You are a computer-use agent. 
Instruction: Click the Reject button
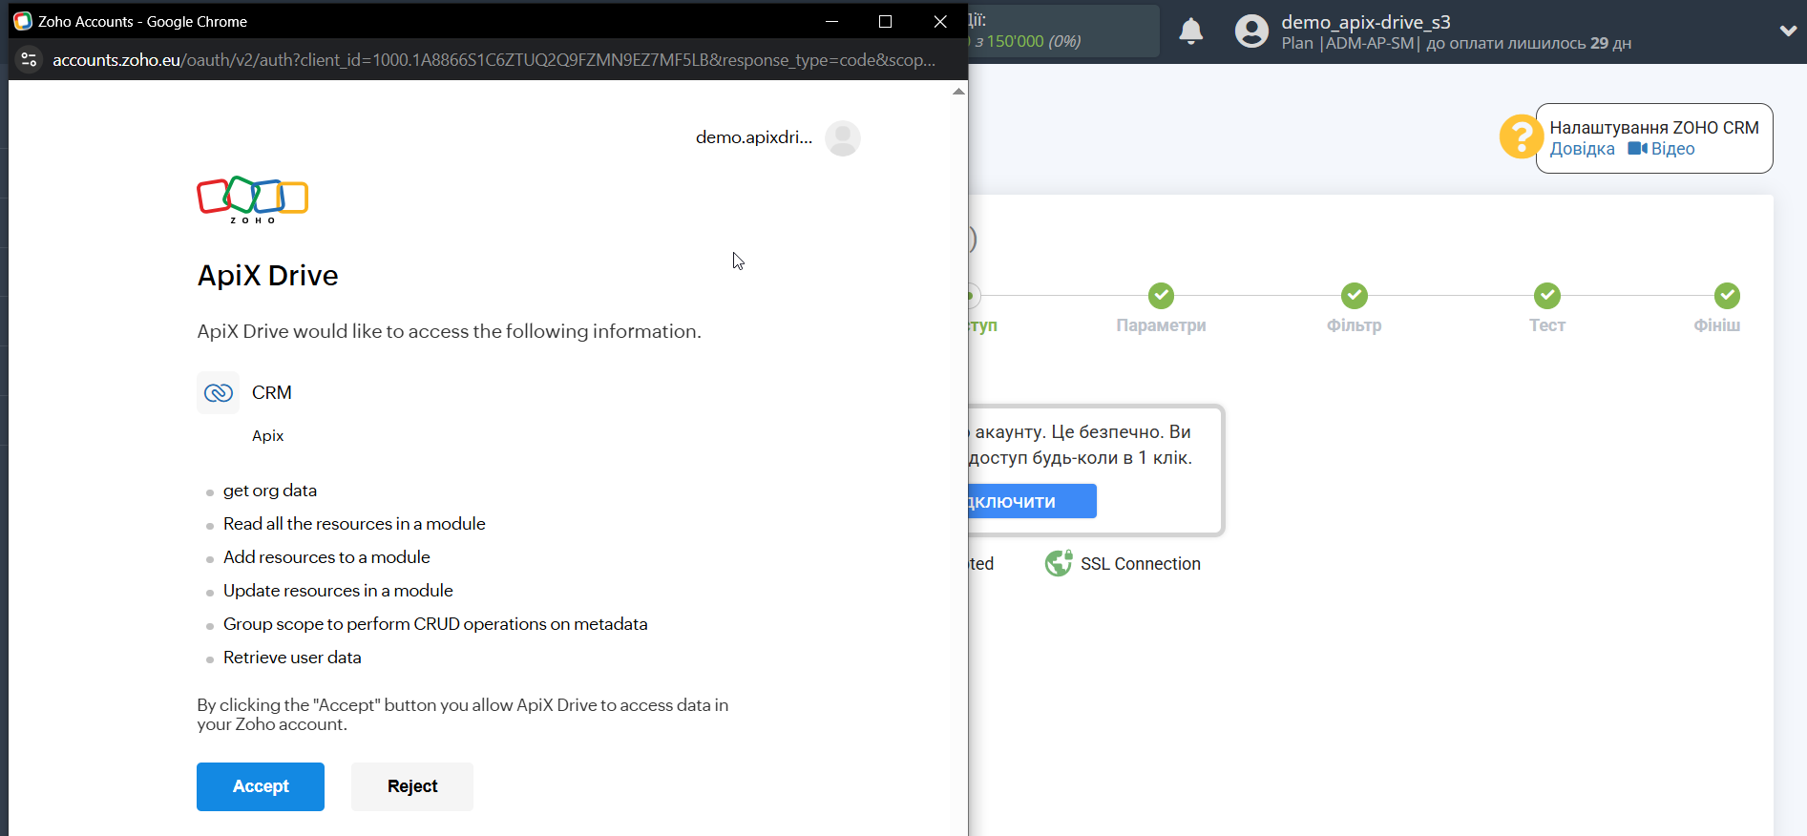click(412, 786)
